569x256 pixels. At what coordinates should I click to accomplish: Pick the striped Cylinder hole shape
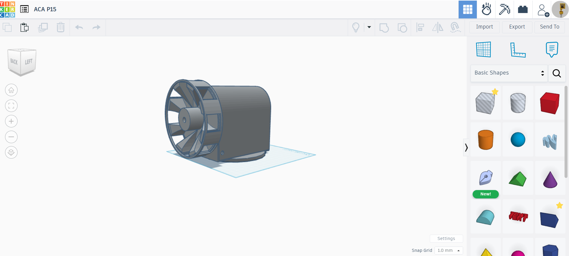pos(518,103)
